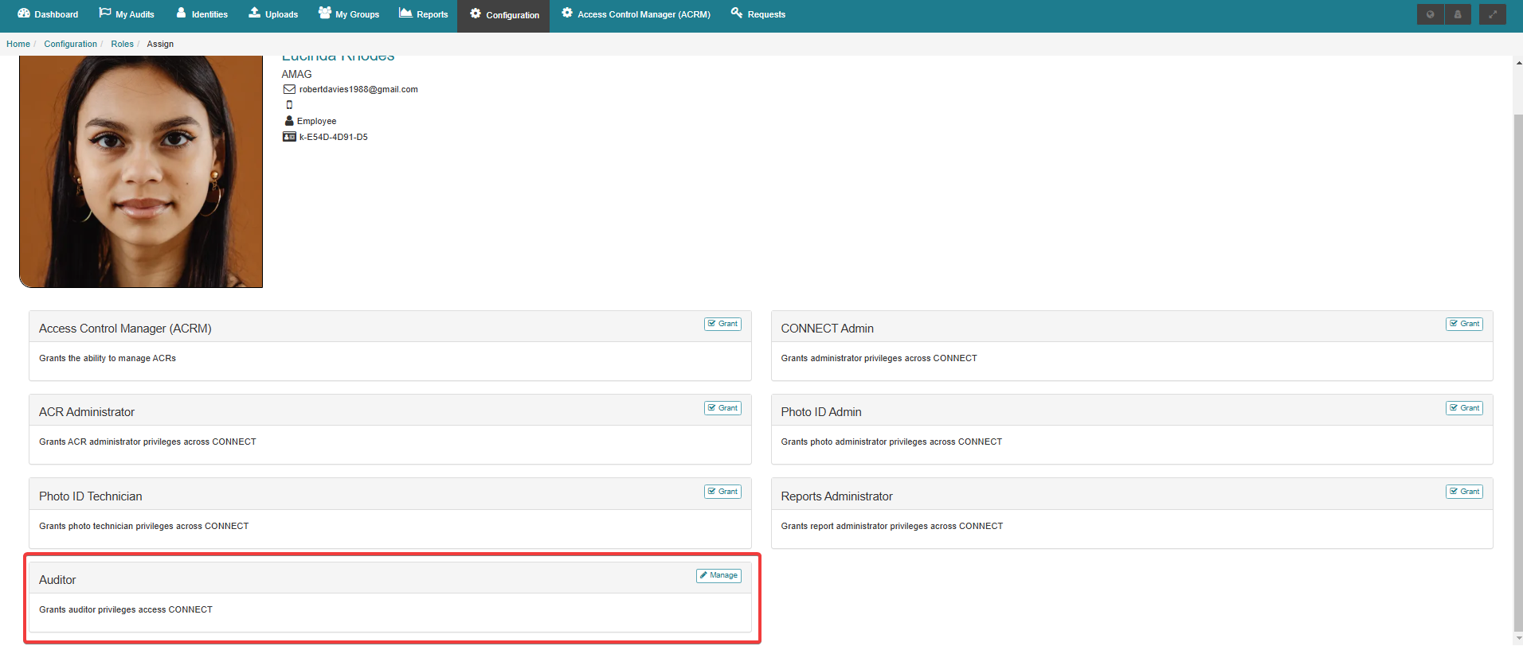This screenshot has height=646, width=1523.
Task: Click the Roles breadcrumb link
Action: tap(122, 44)
